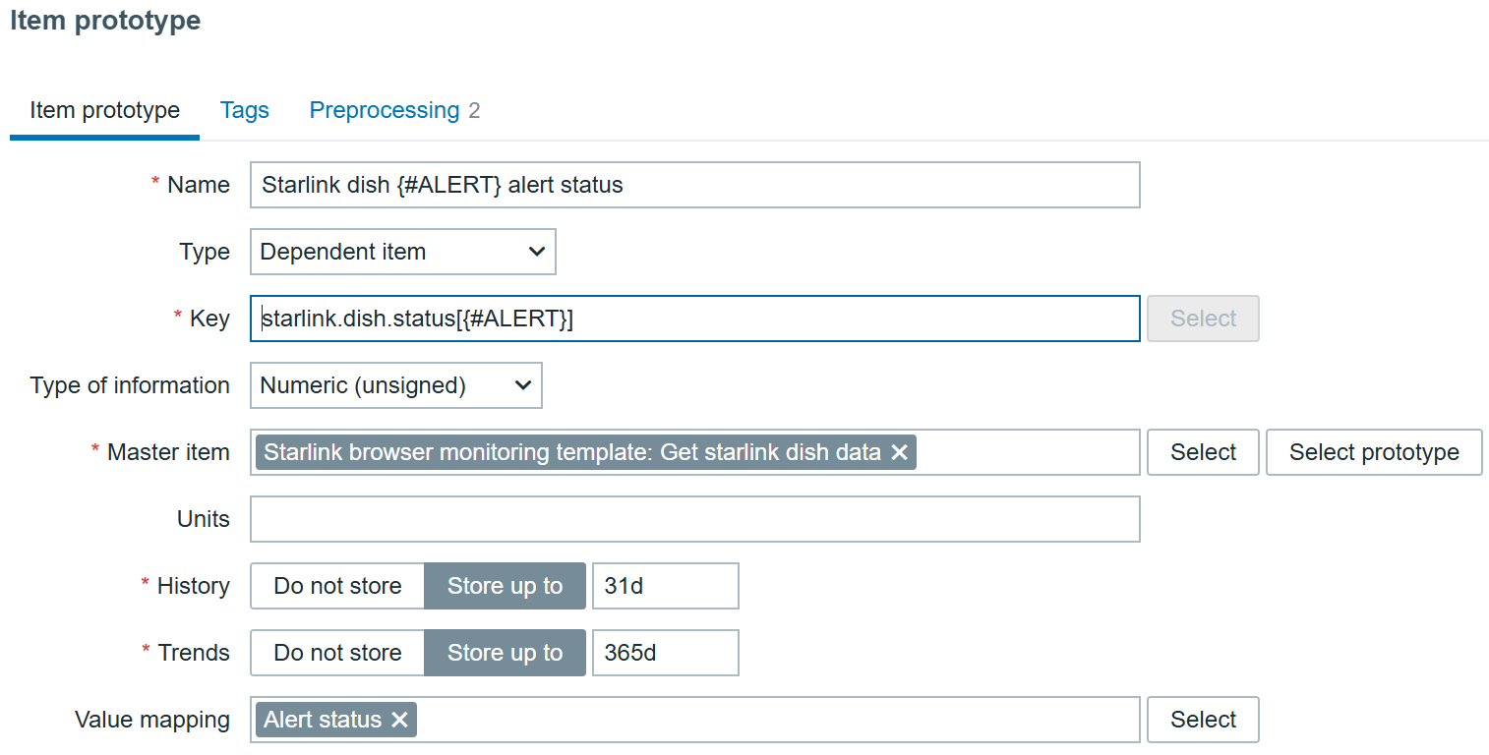Viewport: 1489px width, 755px height.
Task: Click the Key input field
Action: click(694, 319)
